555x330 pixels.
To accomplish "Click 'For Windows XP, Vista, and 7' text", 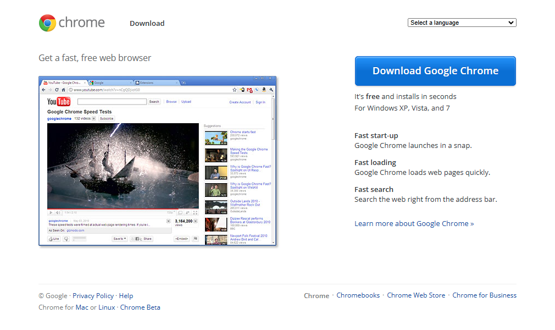I will [402, 108].
